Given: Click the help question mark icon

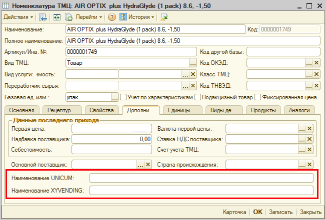Looking at the screenshot, I should pyautogui.click(x=112, y=17).
